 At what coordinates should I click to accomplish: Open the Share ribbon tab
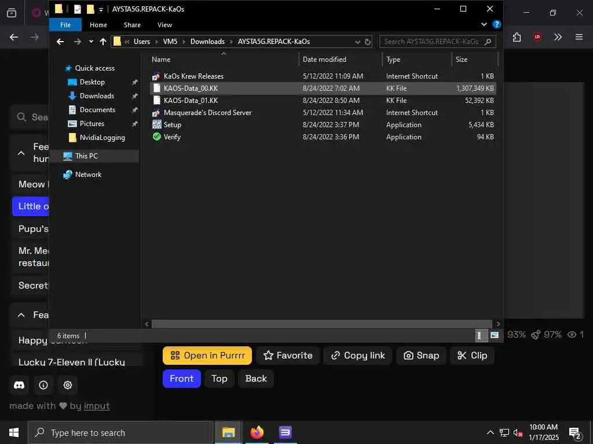click(x=132, y=24)
